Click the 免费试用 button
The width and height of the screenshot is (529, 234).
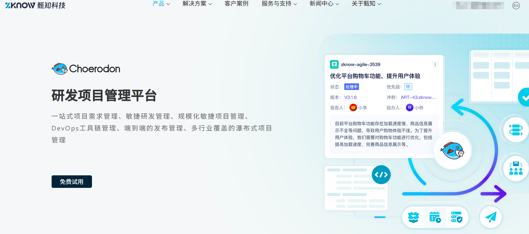click(x=72, y=182)
